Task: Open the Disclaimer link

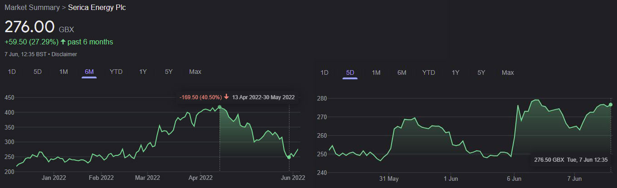Action: tap(64, 54)
